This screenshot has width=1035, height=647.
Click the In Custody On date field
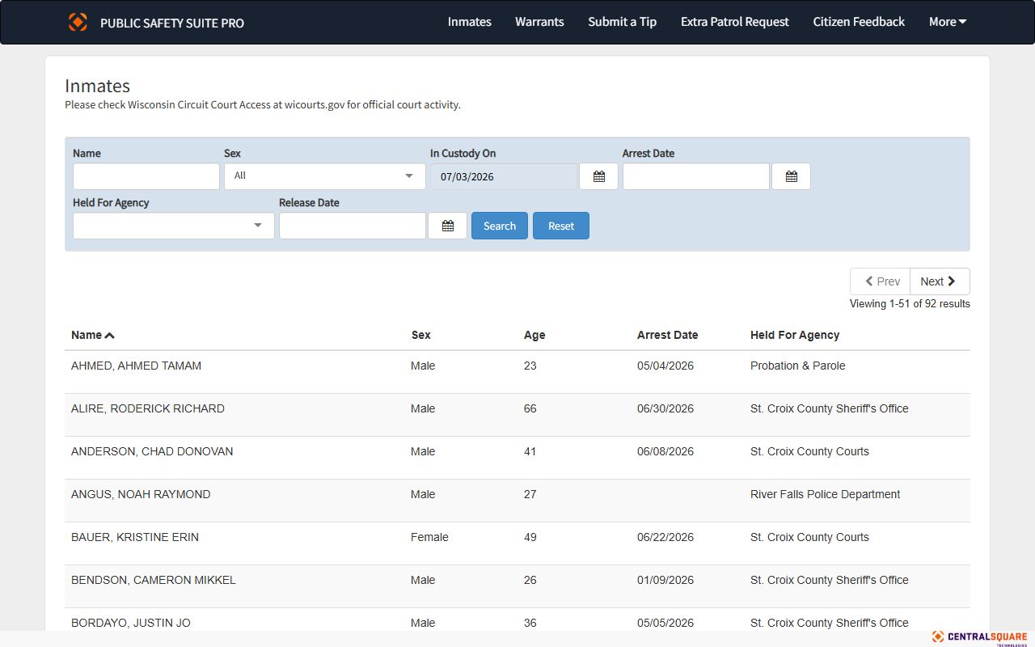(504, 176)
